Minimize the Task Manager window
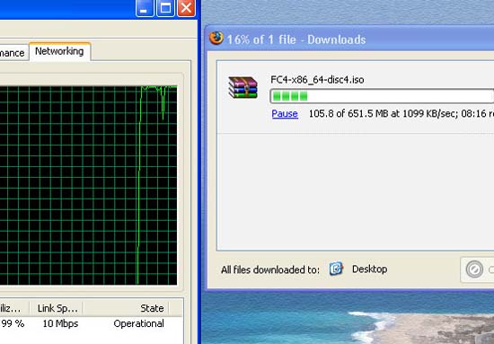 (145, 8)
